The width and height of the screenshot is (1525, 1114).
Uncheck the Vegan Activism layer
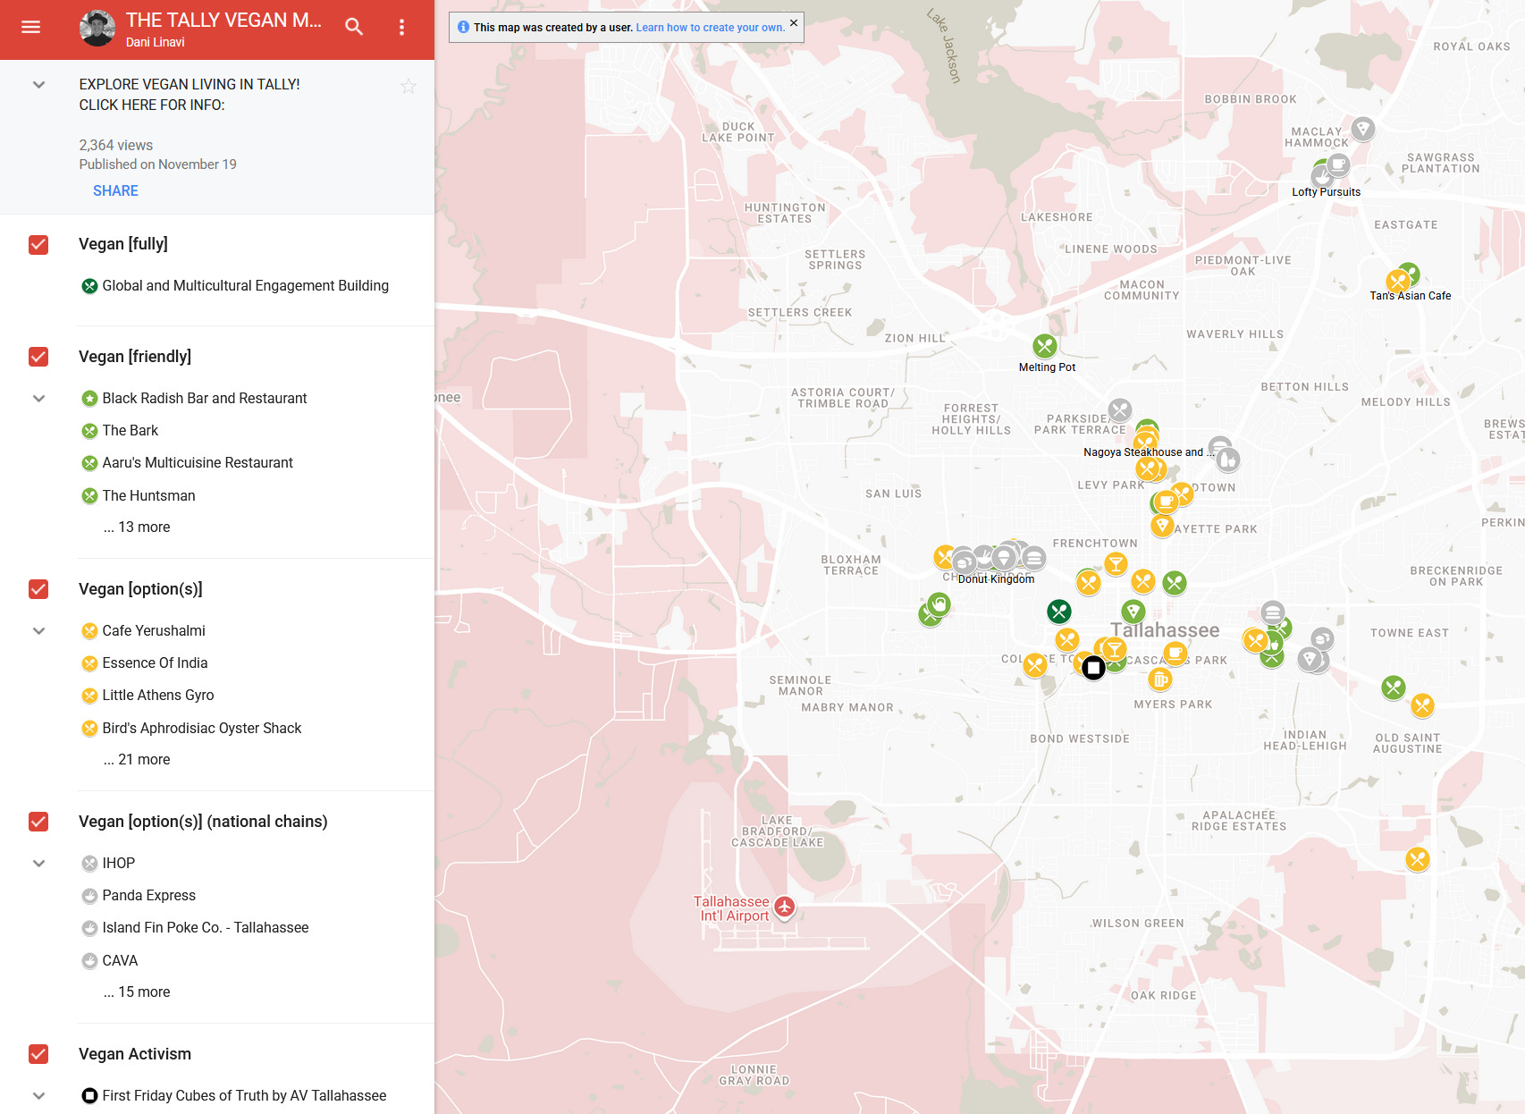pyautogui.click(x=38, y=1054)
